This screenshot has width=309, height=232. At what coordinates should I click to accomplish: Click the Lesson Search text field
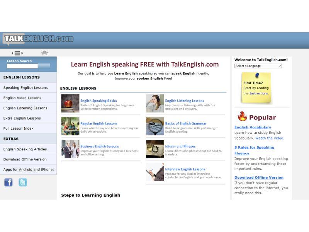22,66
